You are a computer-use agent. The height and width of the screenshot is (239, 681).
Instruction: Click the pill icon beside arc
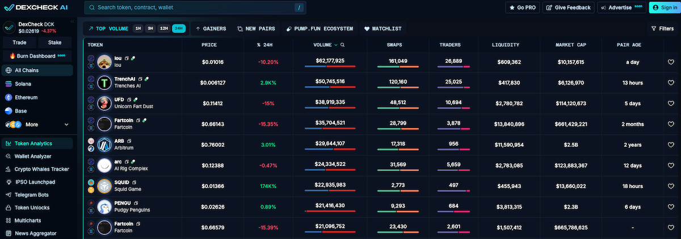[x=134, y=162]
